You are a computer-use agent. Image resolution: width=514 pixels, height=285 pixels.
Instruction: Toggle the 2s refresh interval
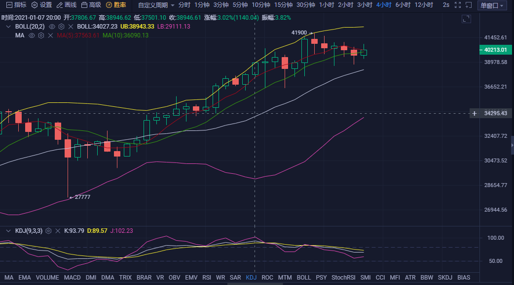pyautogui.click(x=446, y=5)
